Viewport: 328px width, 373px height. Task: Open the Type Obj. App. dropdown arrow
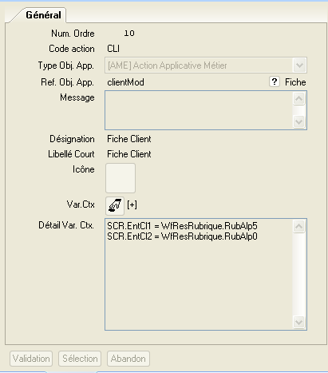(299, 65)
